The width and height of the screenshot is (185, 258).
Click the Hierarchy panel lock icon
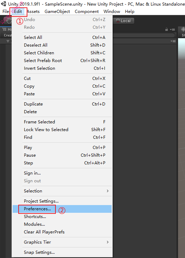pos(166,29)
